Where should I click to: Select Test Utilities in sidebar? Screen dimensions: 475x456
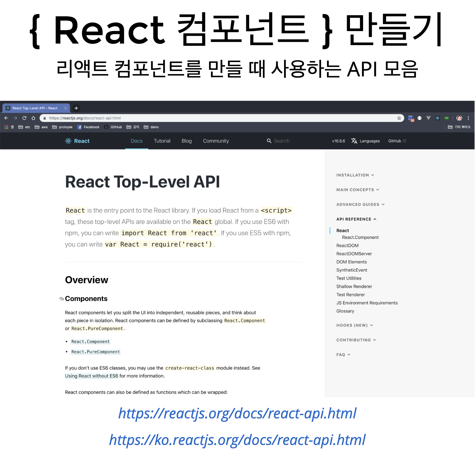349,278
